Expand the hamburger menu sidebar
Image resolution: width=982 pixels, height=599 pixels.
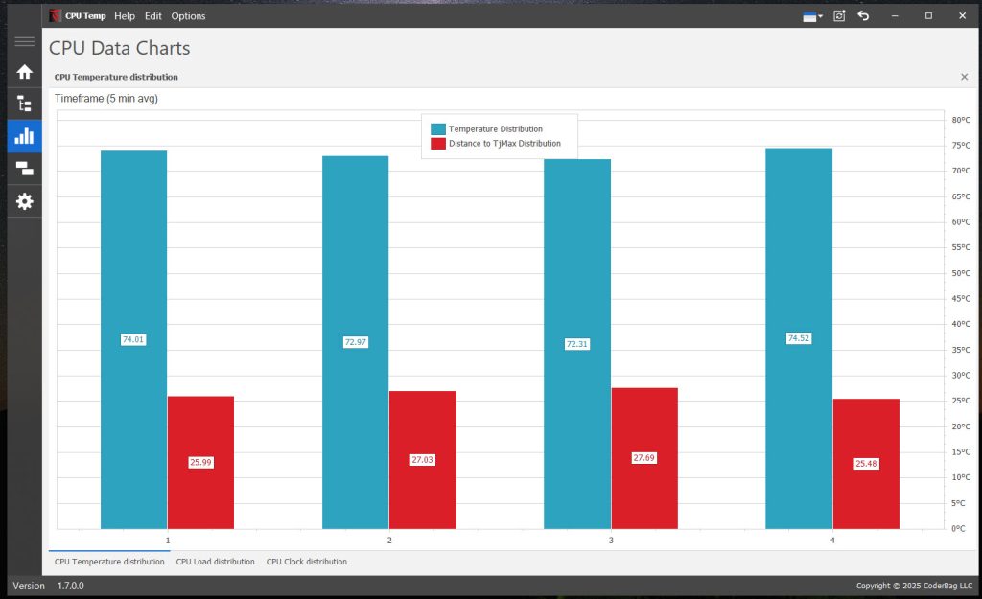tap(25, 42)
